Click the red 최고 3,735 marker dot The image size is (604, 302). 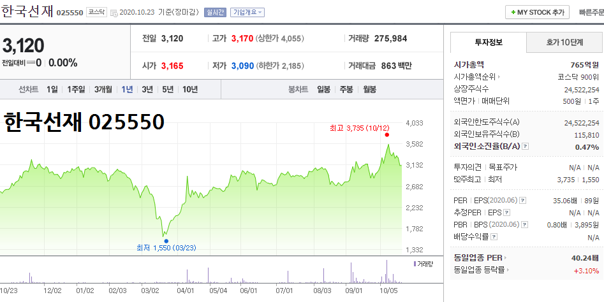(x=387, y=134)
